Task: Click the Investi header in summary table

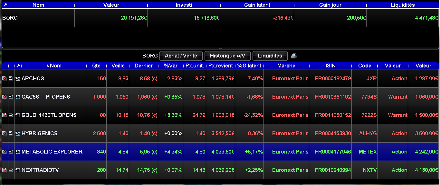Action: click(x=184, y=5)
